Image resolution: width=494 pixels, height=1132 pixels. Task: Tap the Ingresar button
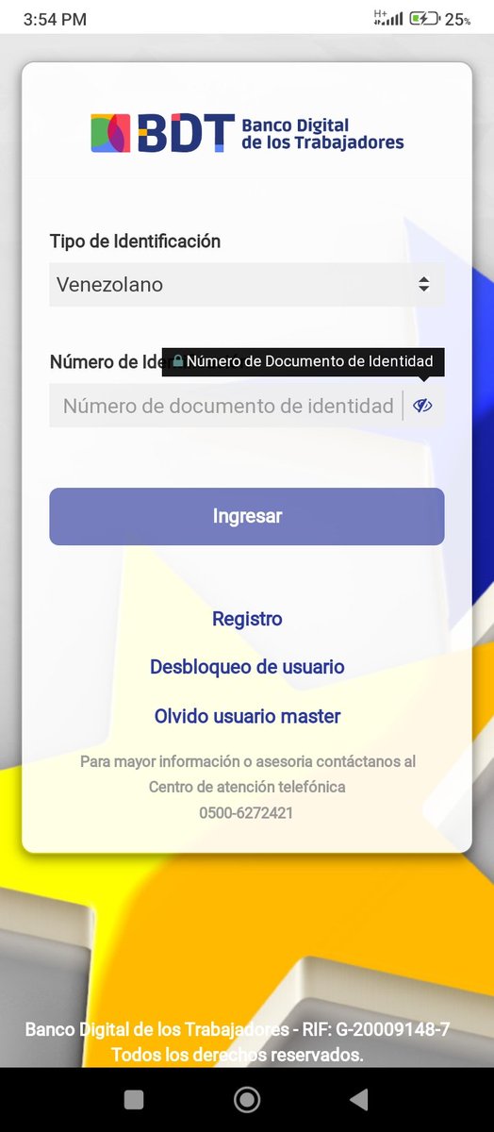[247, 516]
